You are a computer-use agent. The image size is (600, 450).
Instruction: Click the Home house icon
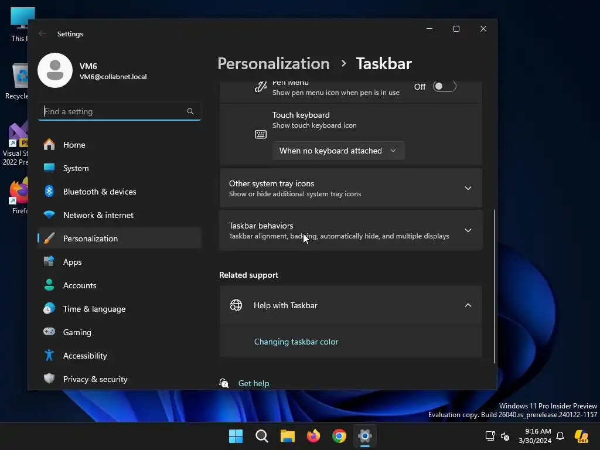[49, 145]
